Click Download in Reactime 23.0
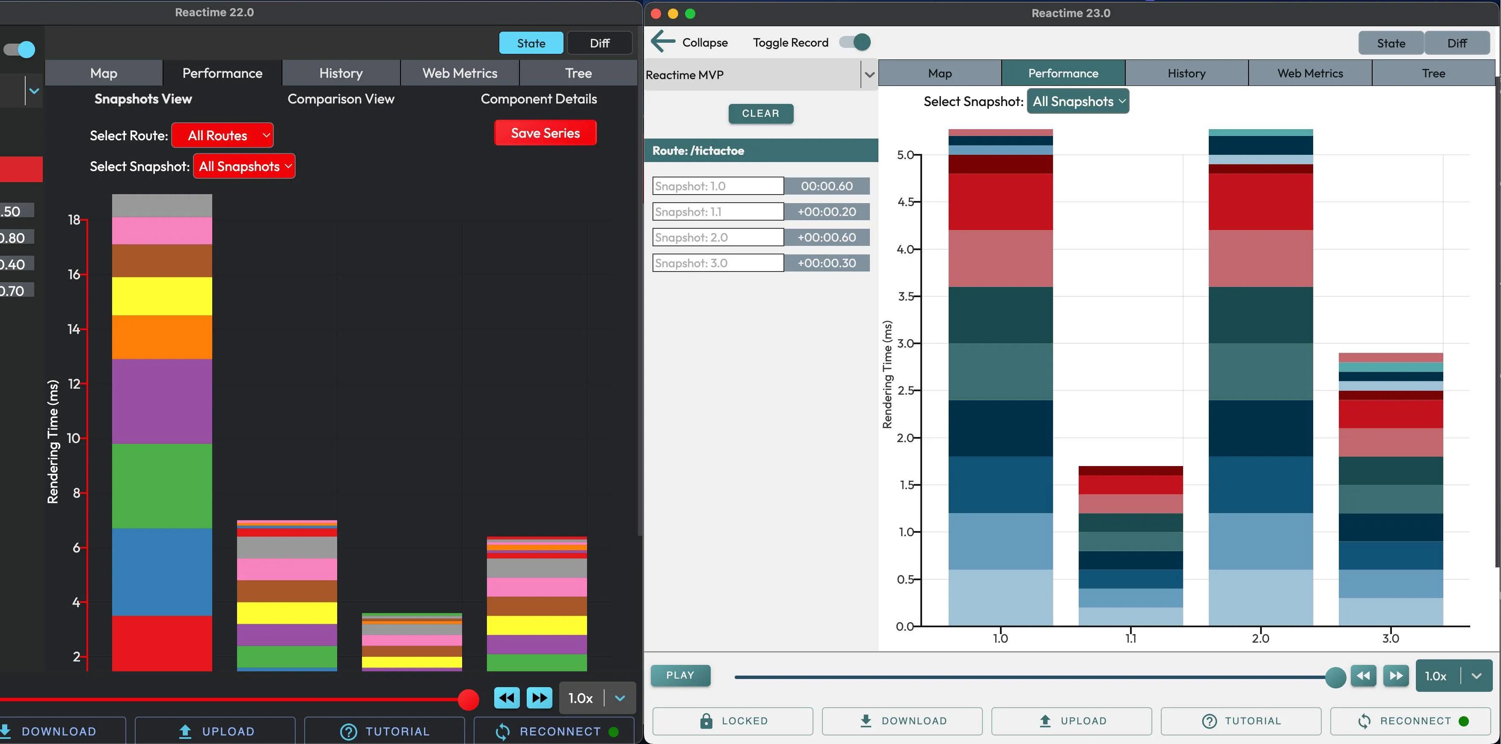 (x=902, y=721)
